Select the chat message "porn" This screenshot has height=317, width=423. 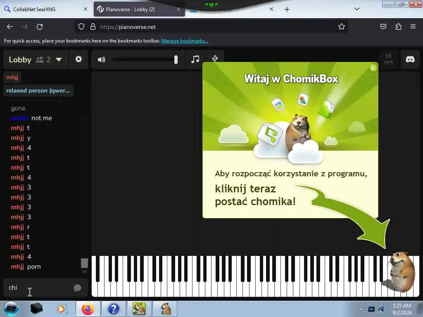pos(34,267)
